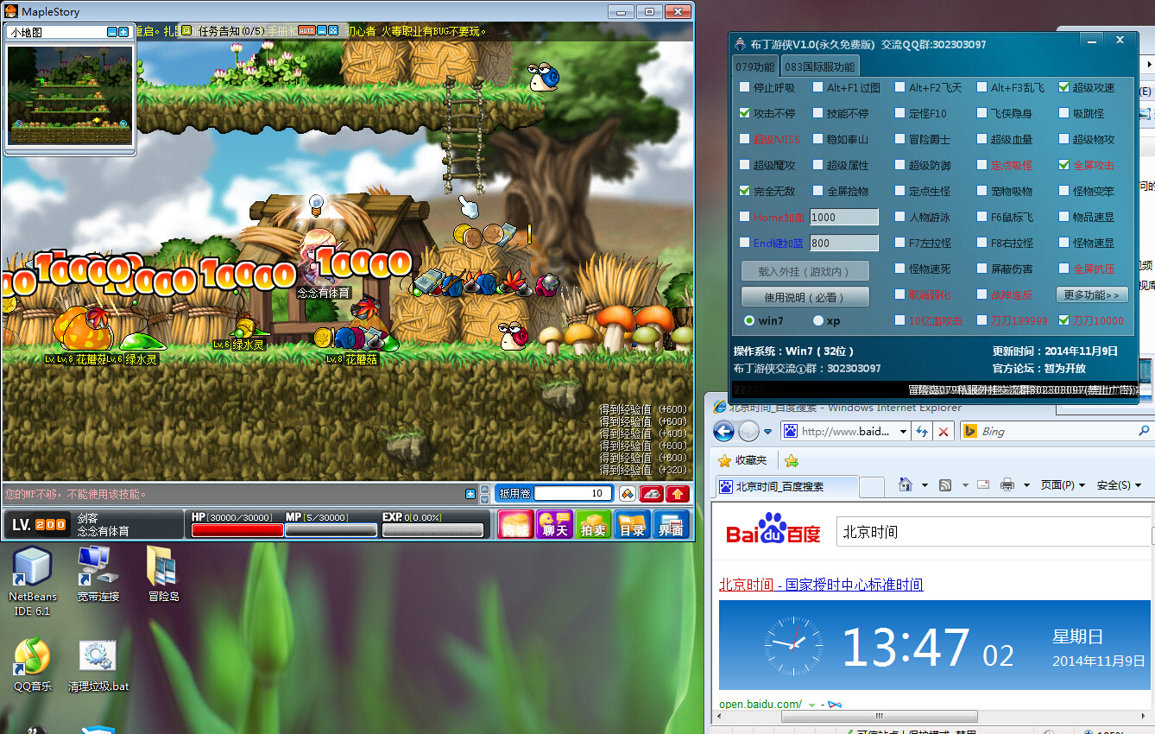Click the red HP bar in MapleStory
This screenshot has height=734, width=1155.
[x=237, y=530]
